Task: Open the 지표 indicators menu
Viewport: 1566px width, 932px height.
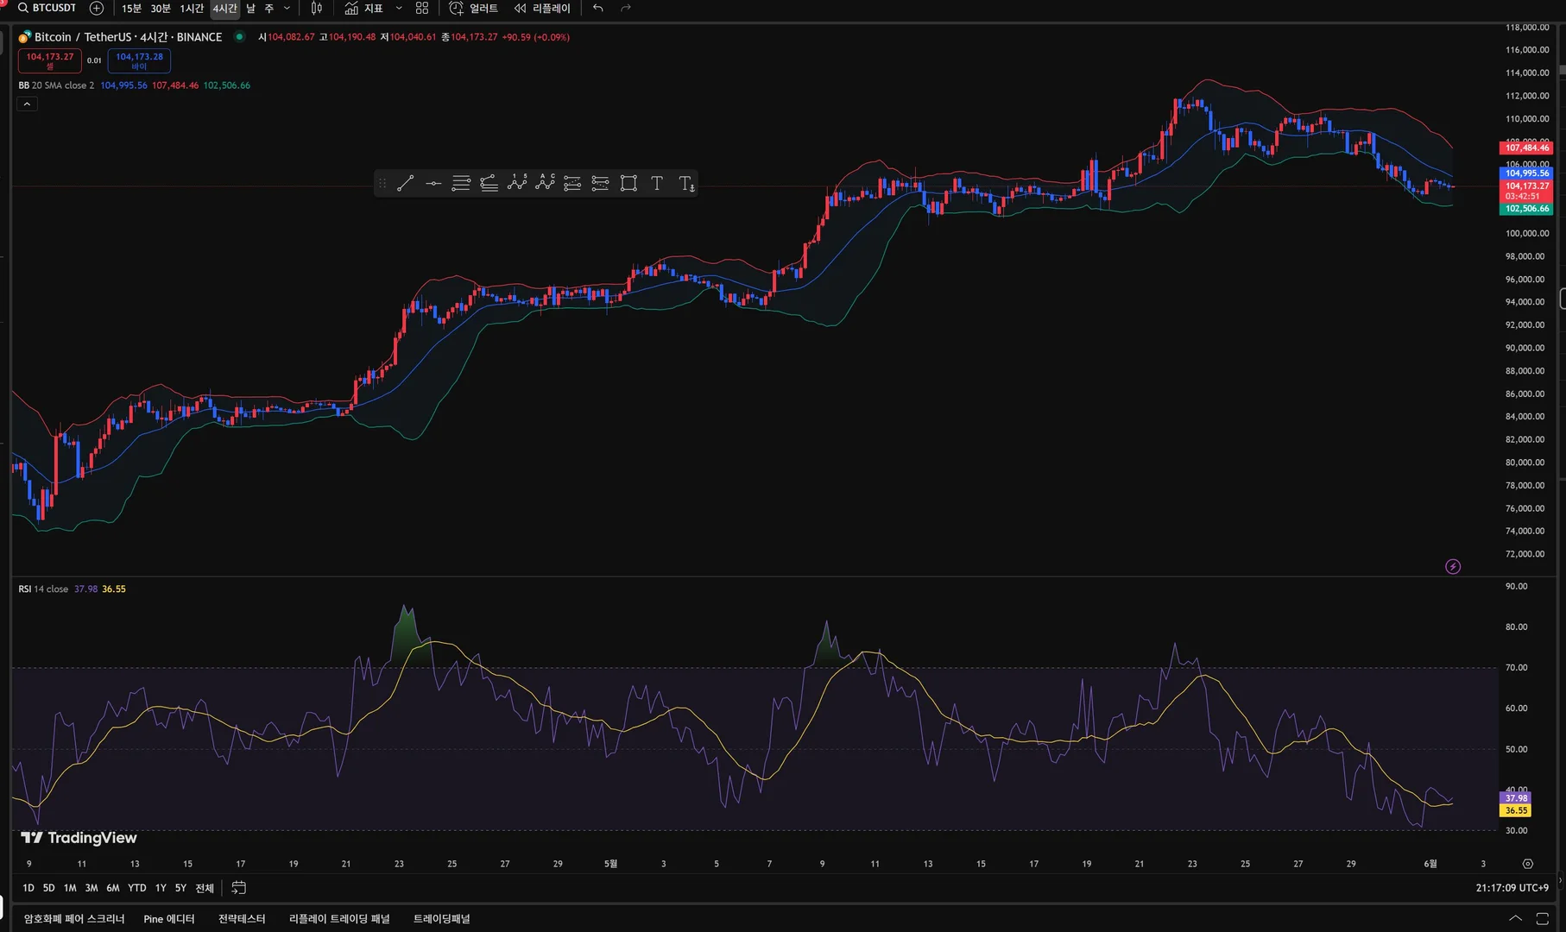Action: coord(363,9)
